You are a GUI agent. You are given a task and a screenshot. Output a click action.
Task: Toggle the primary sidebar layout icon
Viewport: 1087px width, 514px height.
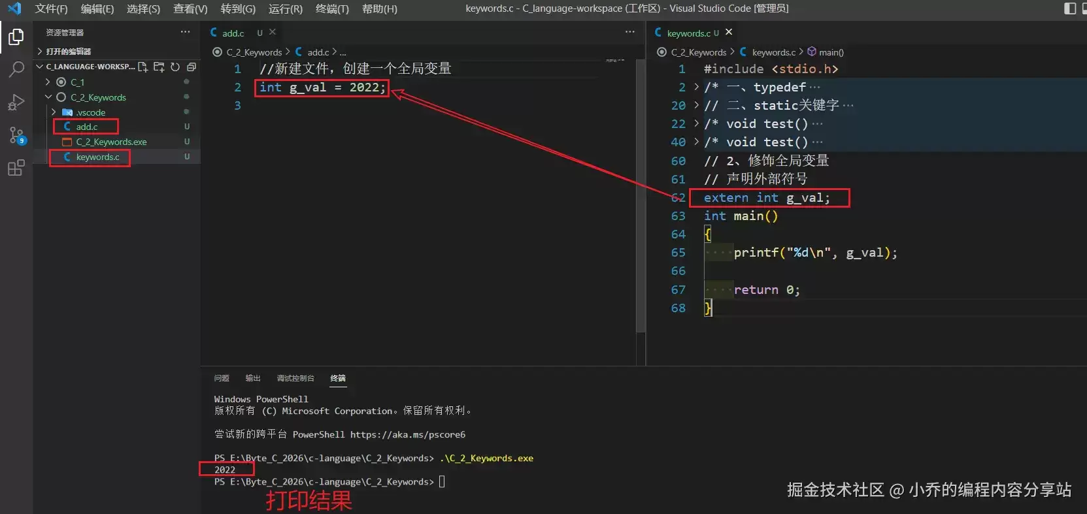[x=1070, y=8]
